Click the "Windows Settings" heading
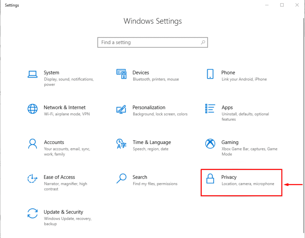 [x=153, y=21]
